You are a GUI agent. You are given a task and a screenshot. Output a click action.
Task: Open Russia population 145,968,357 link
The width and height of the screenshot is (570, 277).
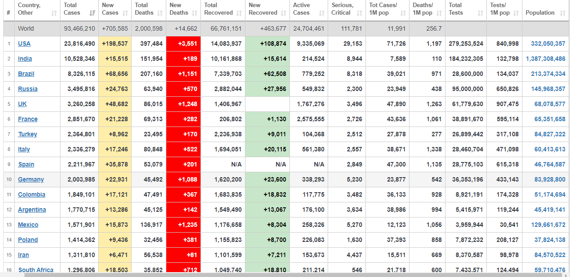(x=548, y=89)
